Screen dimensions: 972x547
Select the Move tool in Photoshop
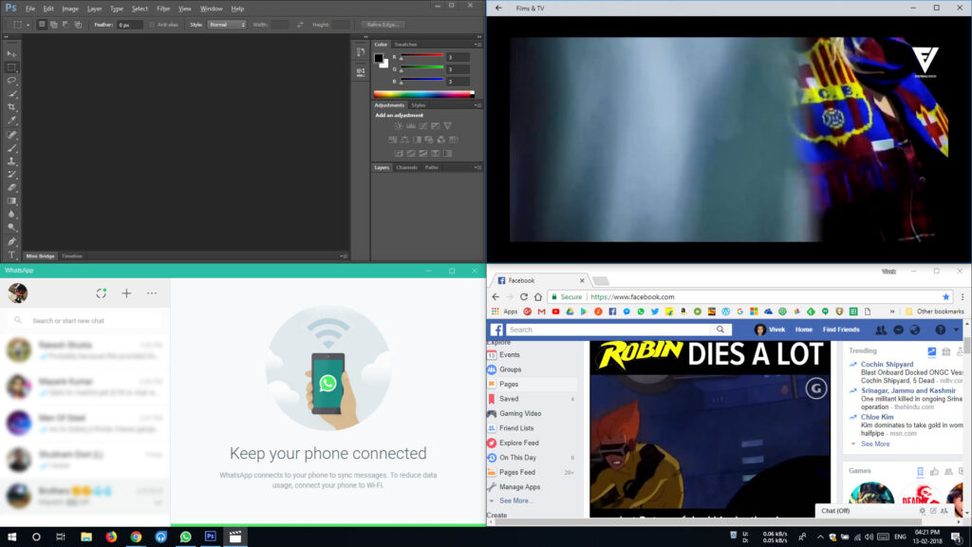coord(10,51)
